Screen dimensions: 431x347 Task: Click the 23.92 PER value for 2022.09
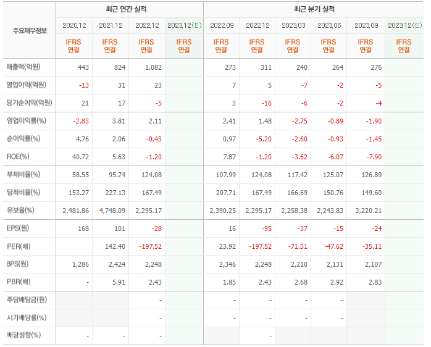(228, 246)
